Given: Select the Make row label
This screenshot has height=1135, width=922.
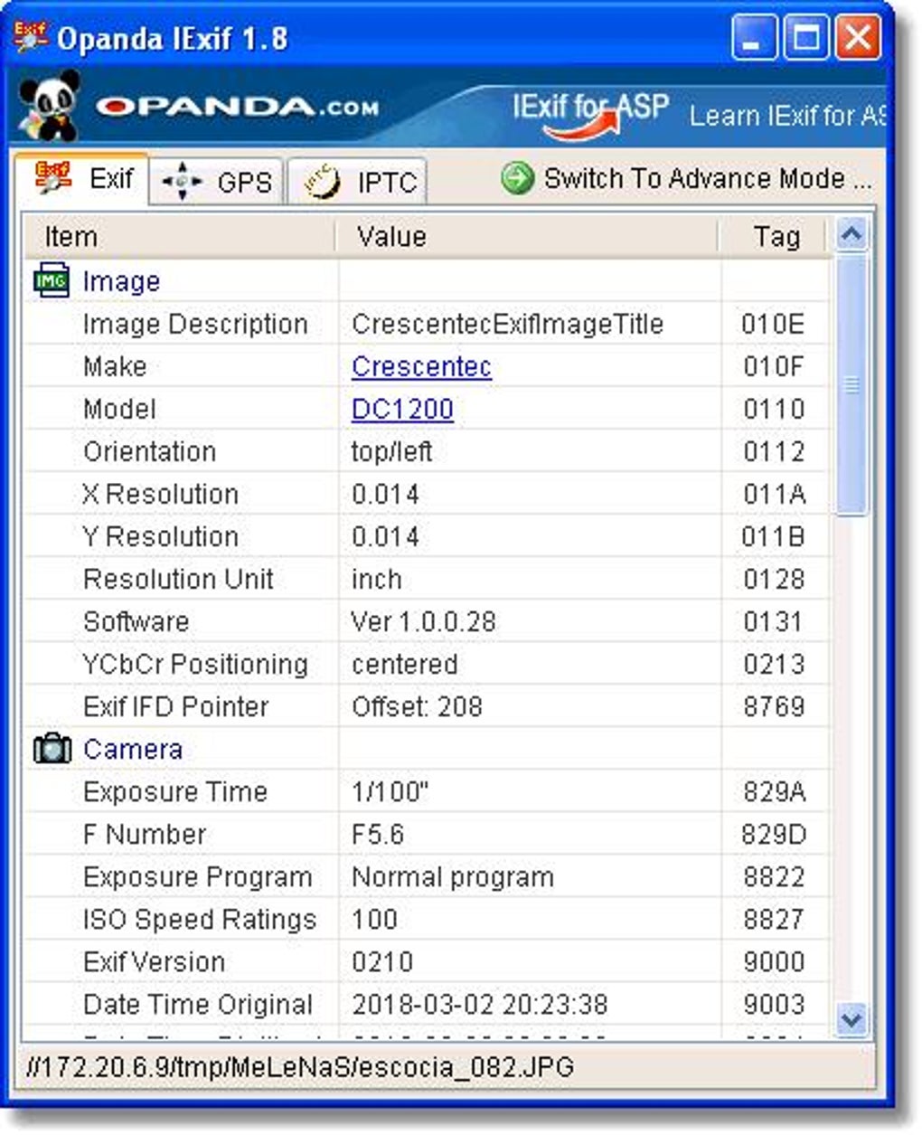Looking at the screenshot, I should pyautogui.click(x=115, y=366).
